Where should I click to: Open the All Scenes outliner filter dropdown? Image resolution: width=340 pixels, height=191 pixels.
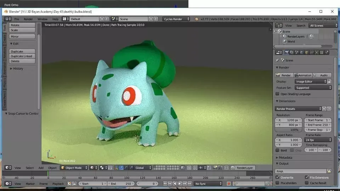pos(323,26)
